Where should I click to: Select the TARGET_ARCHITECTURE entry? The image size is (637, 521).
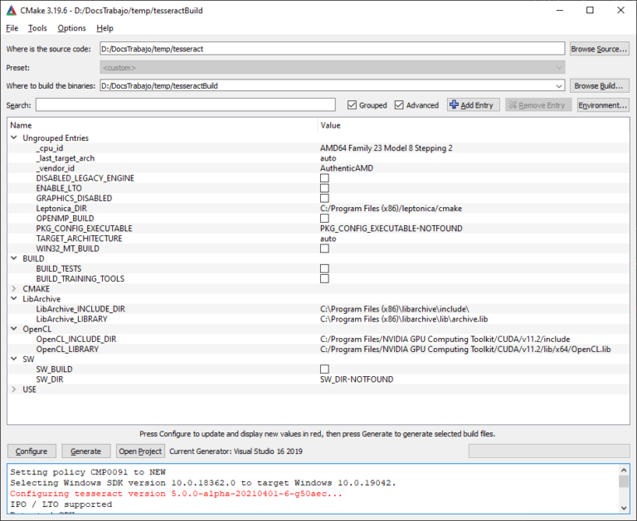(x=80, y=239)
